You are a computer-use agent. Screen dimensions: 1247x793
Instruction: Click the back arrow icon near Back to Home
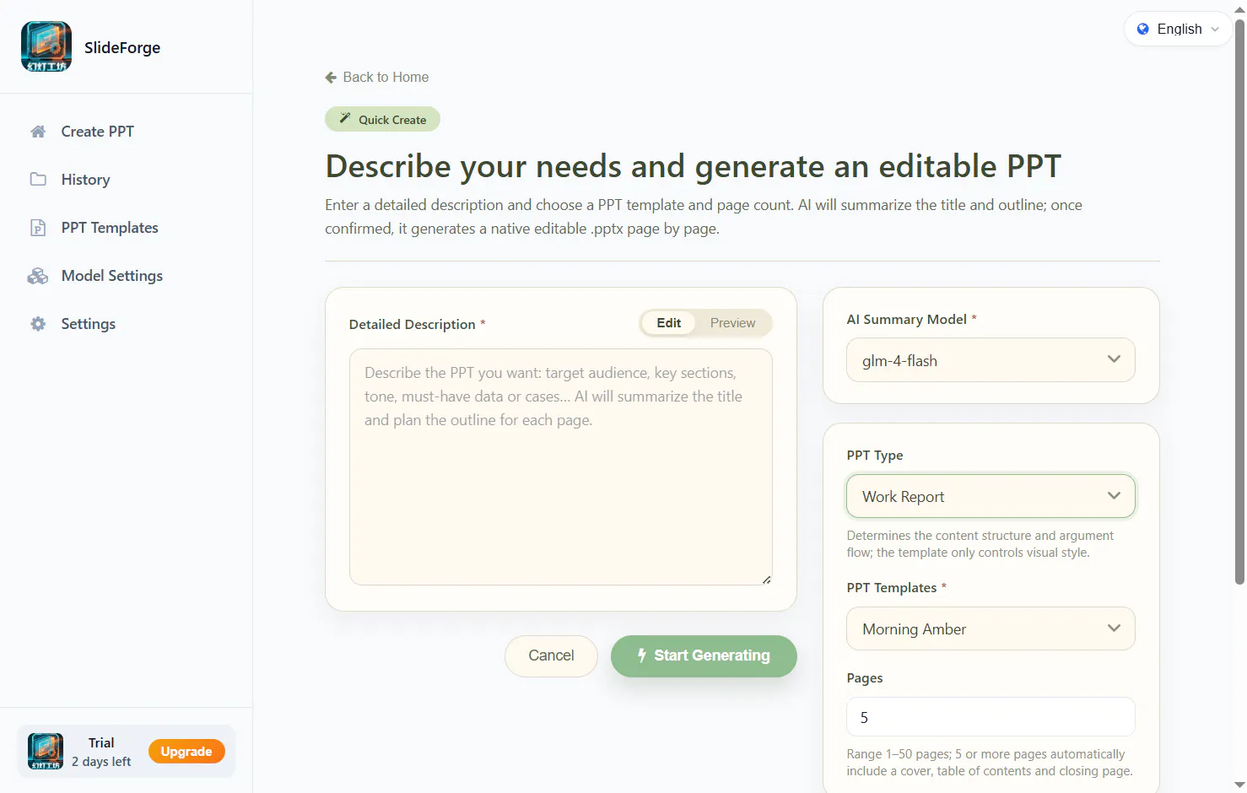331,78
